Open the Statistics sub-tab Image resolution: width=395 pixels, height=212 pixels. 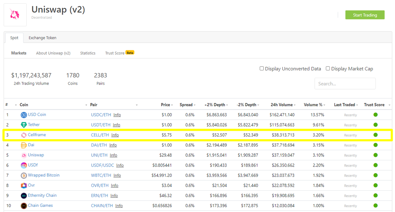[x=88, y=53]
